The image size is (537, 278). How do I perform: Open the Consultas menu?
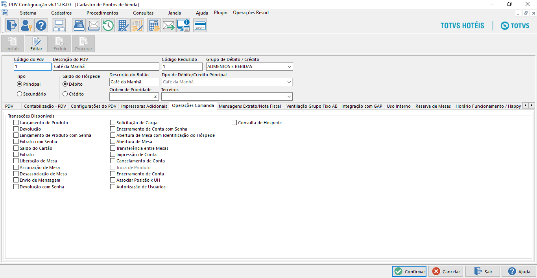(x=143, y=13)
